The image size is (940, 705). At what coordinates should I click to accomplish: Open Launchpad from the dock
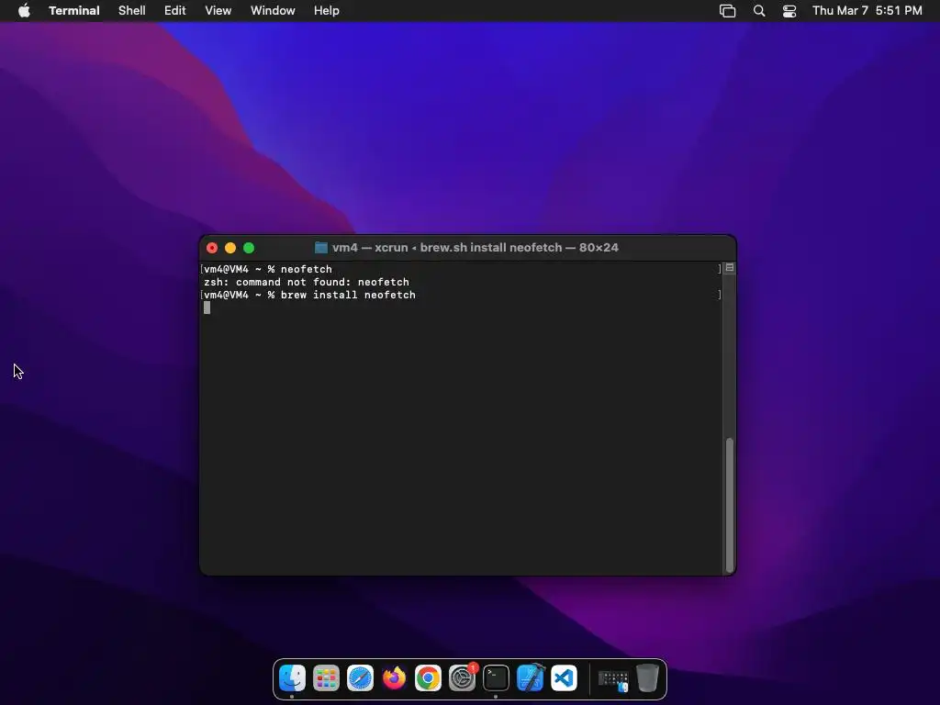[326, 678]
